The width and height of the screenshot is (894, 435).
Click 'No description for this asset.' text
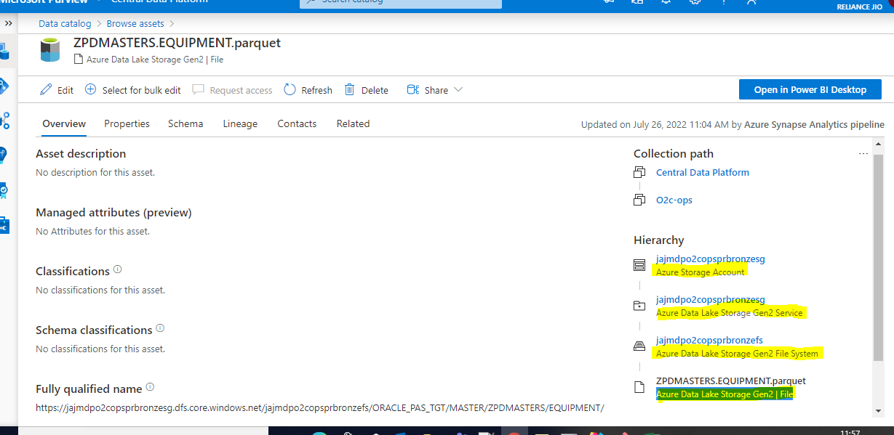tap(95, 173)
